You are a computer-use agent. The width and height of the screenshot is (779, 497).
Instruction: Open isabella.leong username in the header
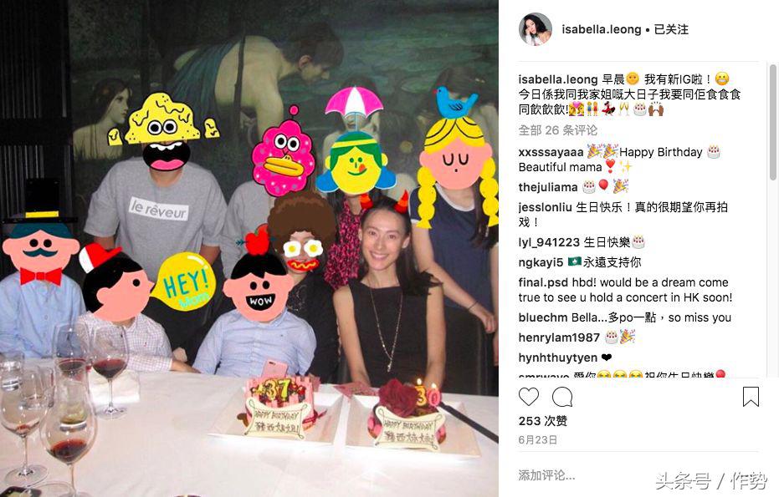601,30
